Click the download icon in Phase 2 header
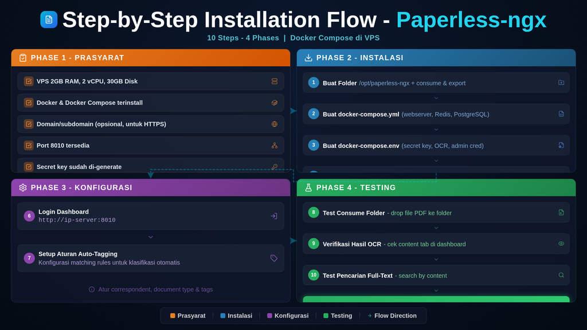The height and width of the screenshot is (330, 587). [x=308, y=58]
